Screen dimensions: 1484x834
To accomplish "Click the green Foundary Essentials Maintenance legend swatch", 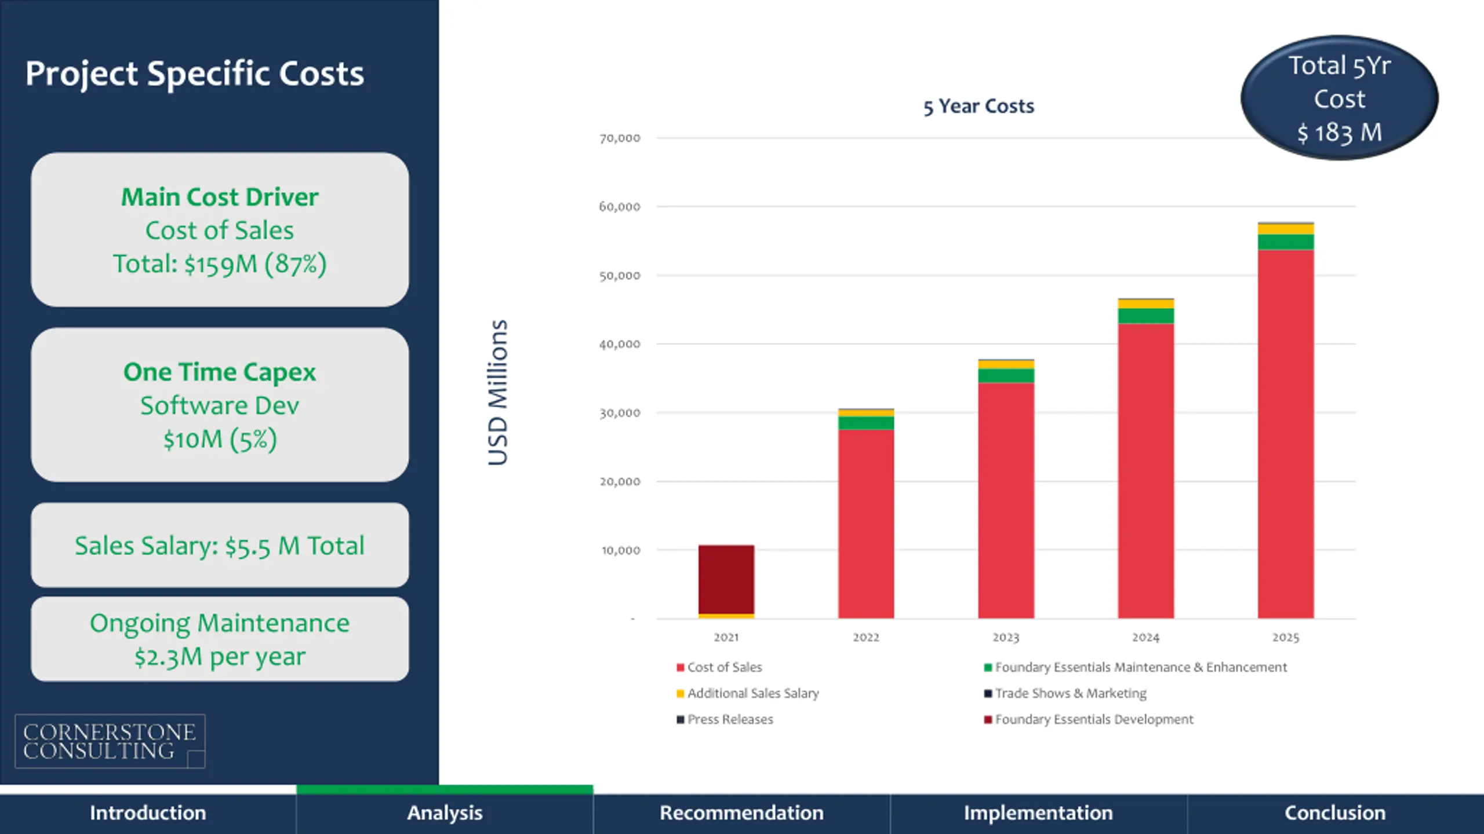I will coord(988,668).
